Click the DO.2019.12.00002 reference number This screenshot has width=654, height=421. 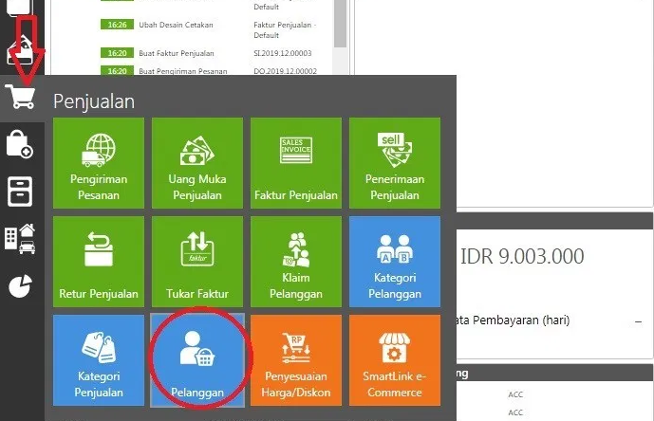tap(286, 71)
